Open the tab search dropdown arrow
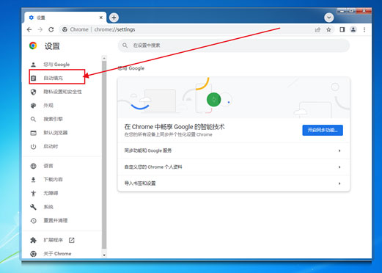Image resolution: width=382 pixels, height=273 pixels. (329, 18)
